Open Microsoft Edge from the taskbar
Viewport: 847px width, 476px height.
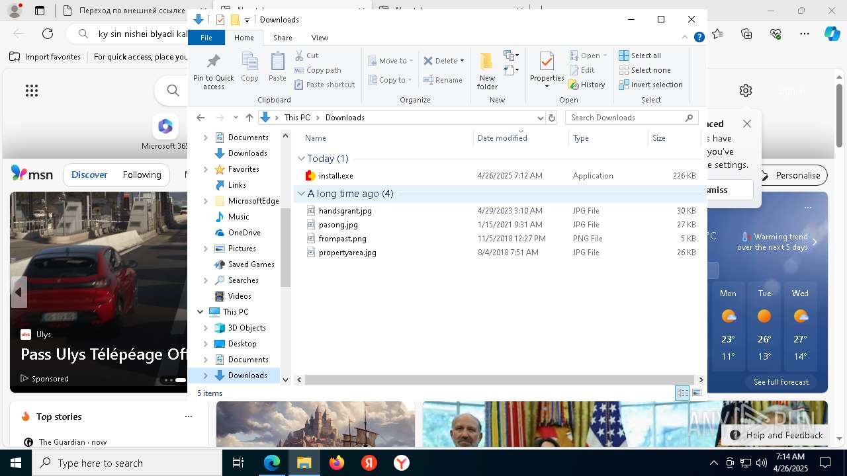[272, 463]
